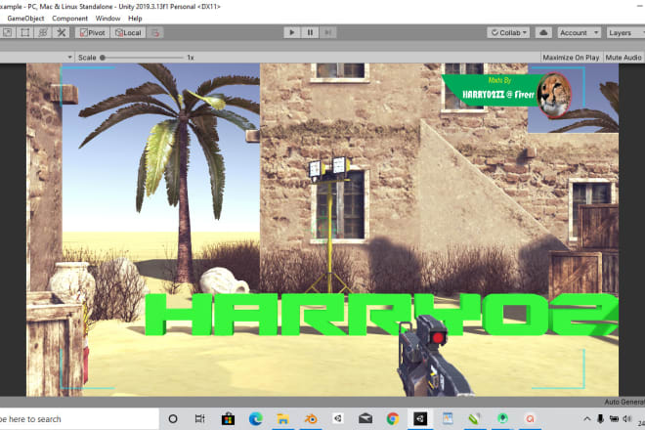The width and height of the screenshot is (645, 430).
Task: Open Microsoft Store from taskbar
Action: coord(228,419)
